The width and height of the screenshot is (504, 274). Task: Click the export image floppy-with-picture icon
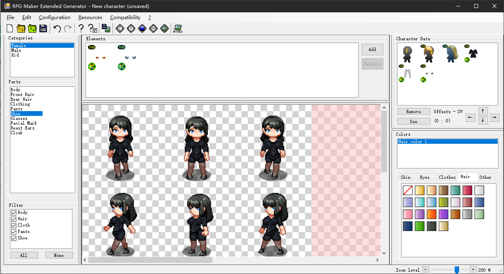point(106,28)
